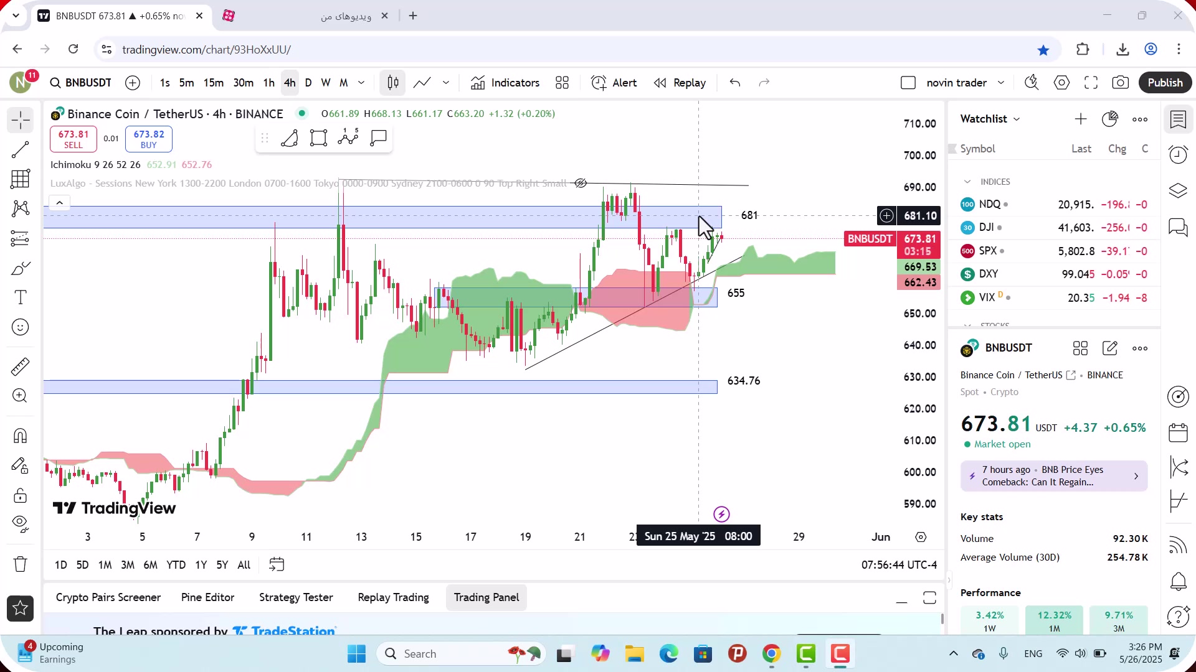
Task: Click the 673.82 BUY button
Action: (x=149, y=139)
